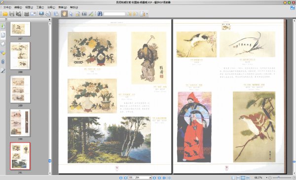296x180 pixels.
Task: Adjust the zoom slider handle
Action: tap(278, 178)
